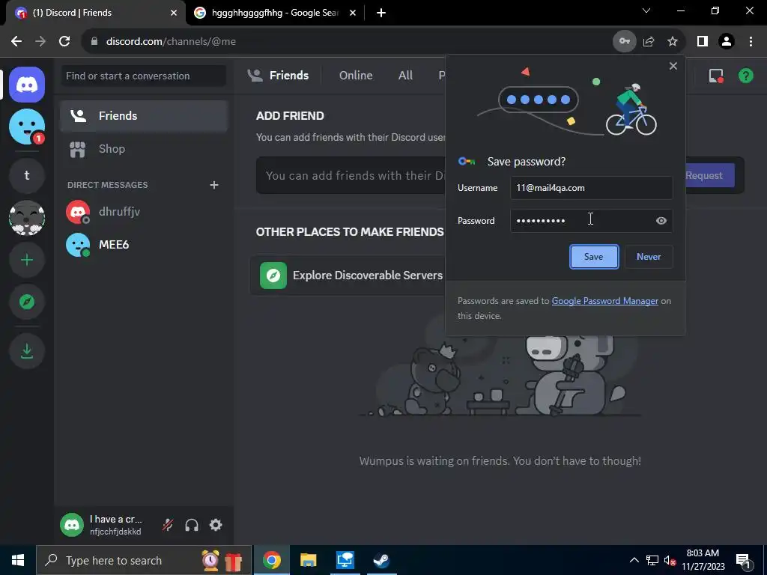Open Friends in the sidebar
The image size is (767, 575).
pos(144,116)
